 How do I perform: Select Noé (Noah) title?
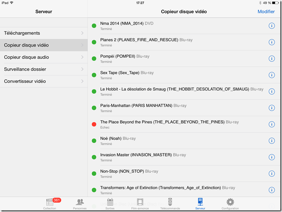click(x=111, y=138)
